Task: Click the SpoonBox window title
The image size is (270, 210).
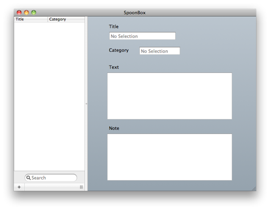Action: point(135,13)
